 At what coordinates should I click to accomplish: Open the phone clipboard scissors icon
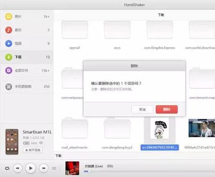[9, 86]
